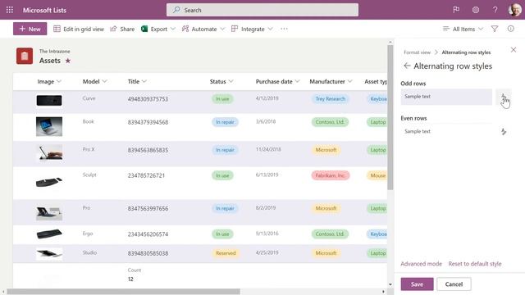Click the Fabrikam, Inc. manufacturer pill

330,175
